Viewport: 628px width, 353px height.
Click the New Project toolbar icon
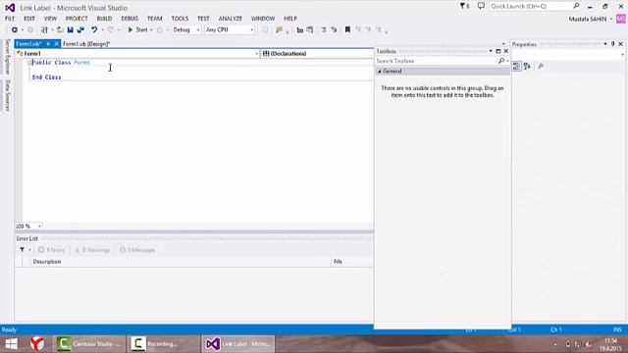coord(44,30)
